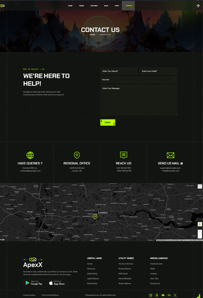
Task: Click the green back-to-top button
Action: click(199, 295)
